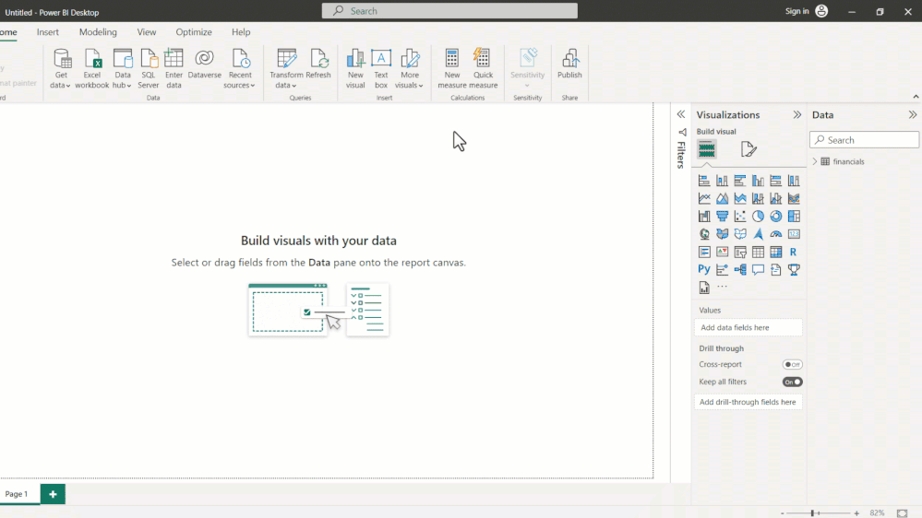
Task: Choose the Area chart visual
Action: 722,198
